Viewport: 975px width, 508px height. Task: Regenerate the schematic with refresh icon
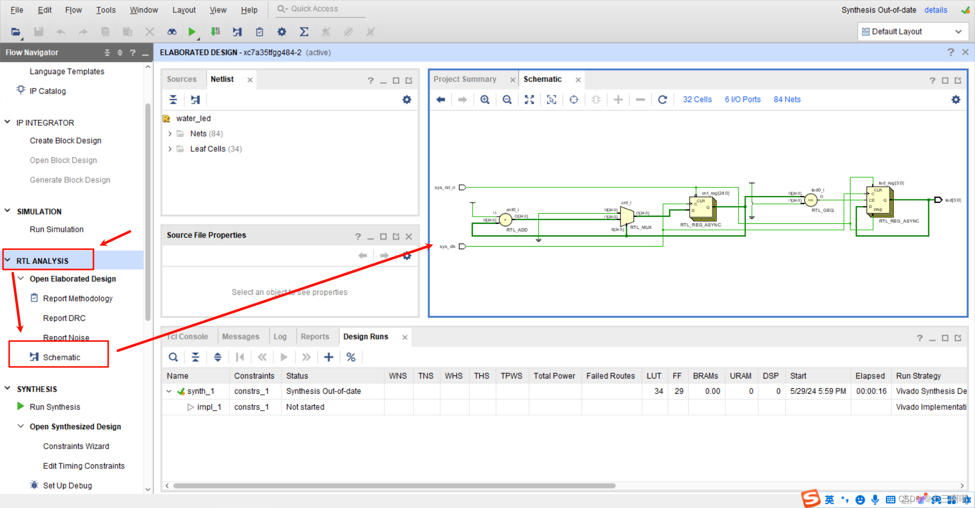[662, 99]
